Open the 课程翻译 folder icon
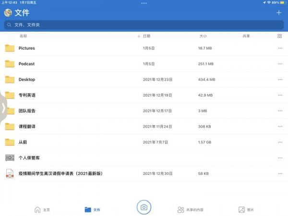288x216 pixels. [x=10, y=127]
